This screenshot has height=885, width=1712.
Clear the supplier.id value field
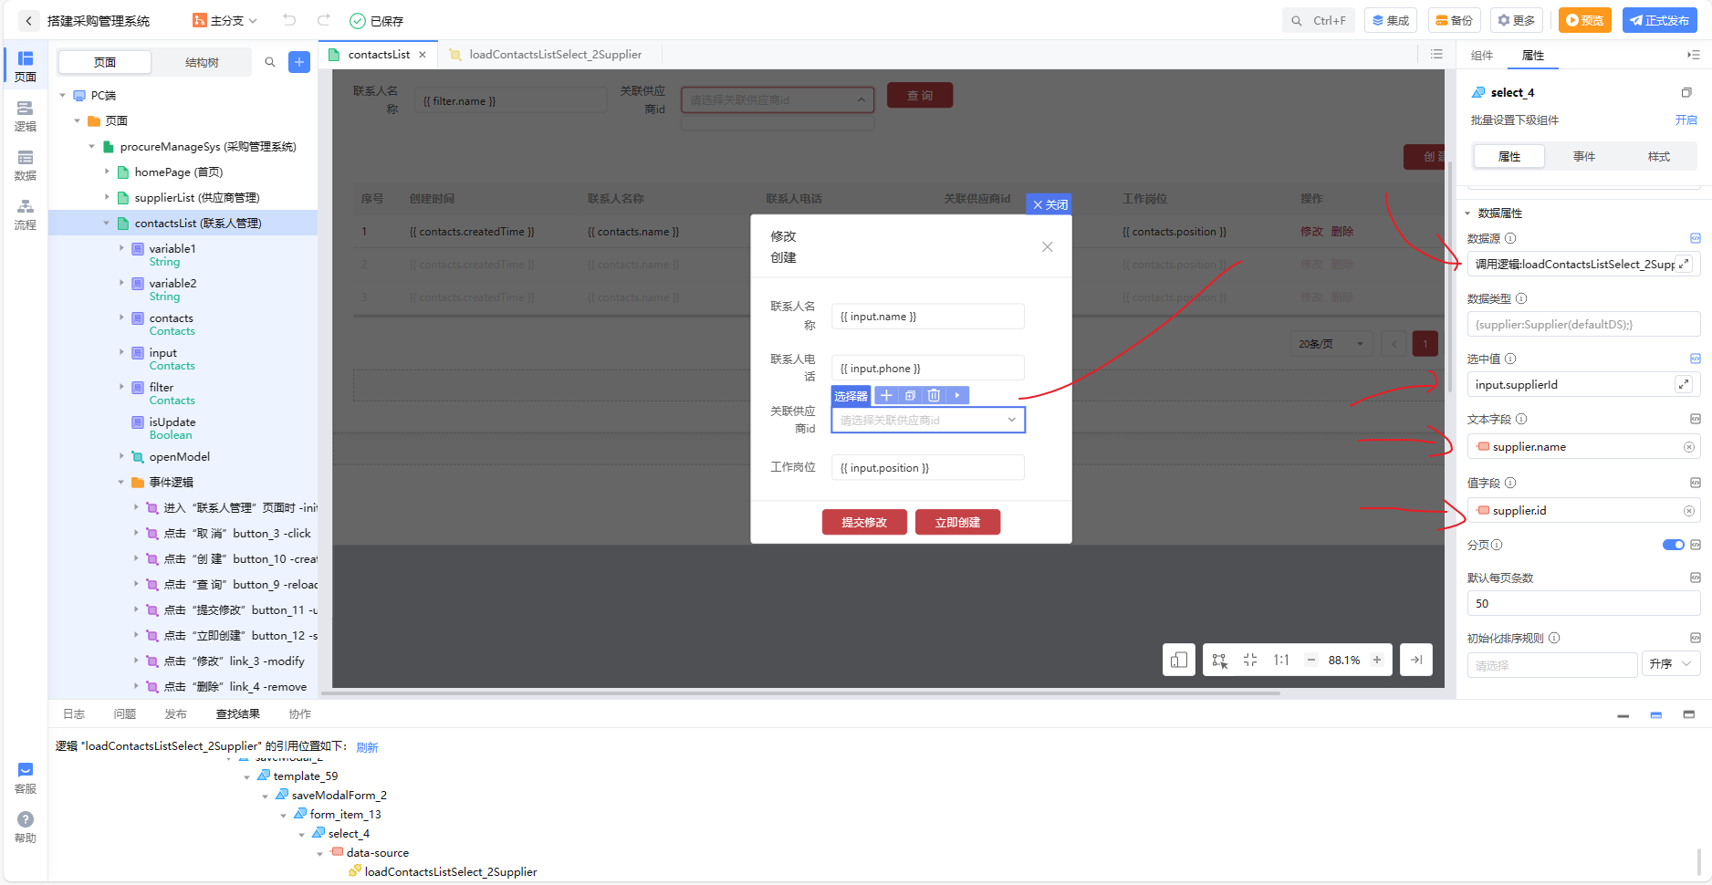click(1689, 511)
